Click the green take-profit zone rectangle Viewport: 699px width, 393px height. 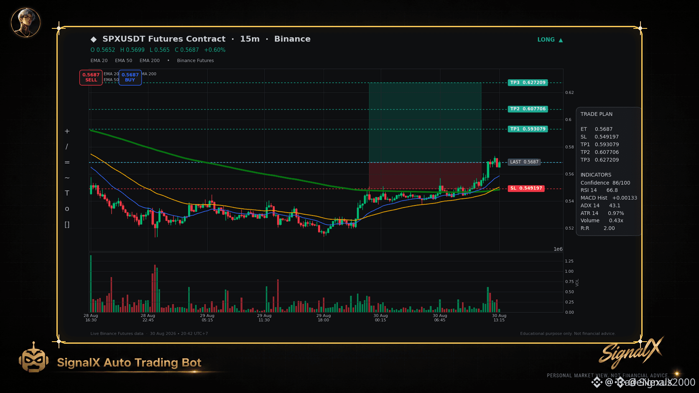[425, 122]
